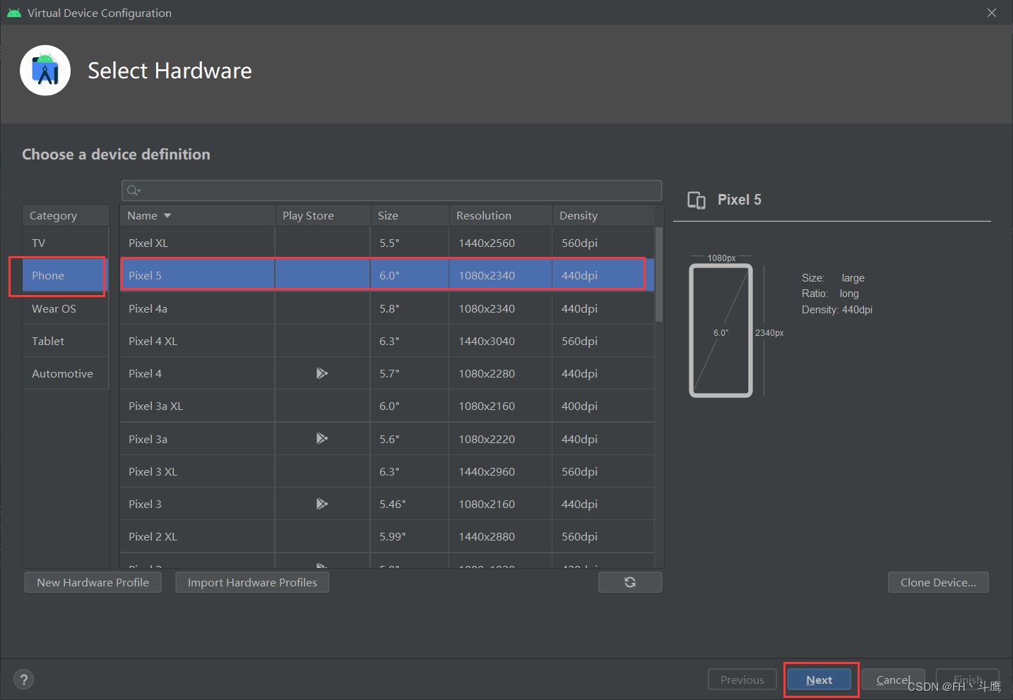The height and width of the screenshot is (700, 1013).
Task: Select the Pixel 4 XL row
Action: (387, 341)
